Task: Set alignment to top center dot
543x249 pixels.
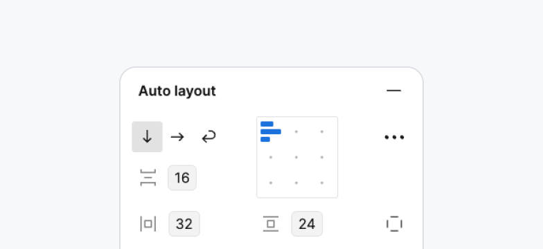Action: click(296, 131)
